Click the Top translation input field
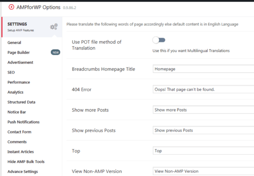The width and height of the screenshot is (254, 176). [x=204, y=151]
